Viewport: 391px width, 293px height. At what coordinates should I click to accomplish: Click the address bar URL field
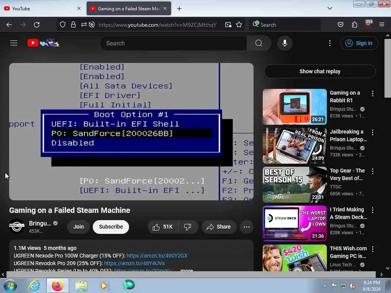pyautogui.click(x=158, y=25)
